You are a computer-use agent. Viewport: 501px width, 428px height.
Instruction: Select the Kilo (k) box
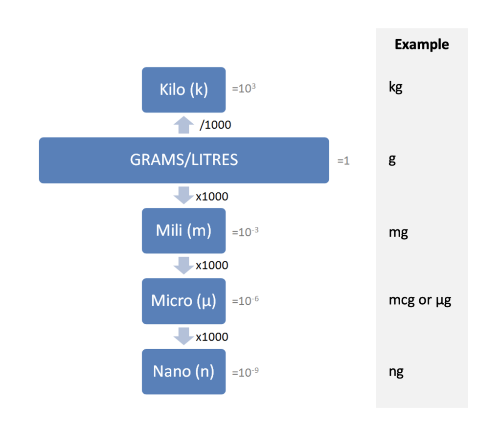(x=183, y=90)
